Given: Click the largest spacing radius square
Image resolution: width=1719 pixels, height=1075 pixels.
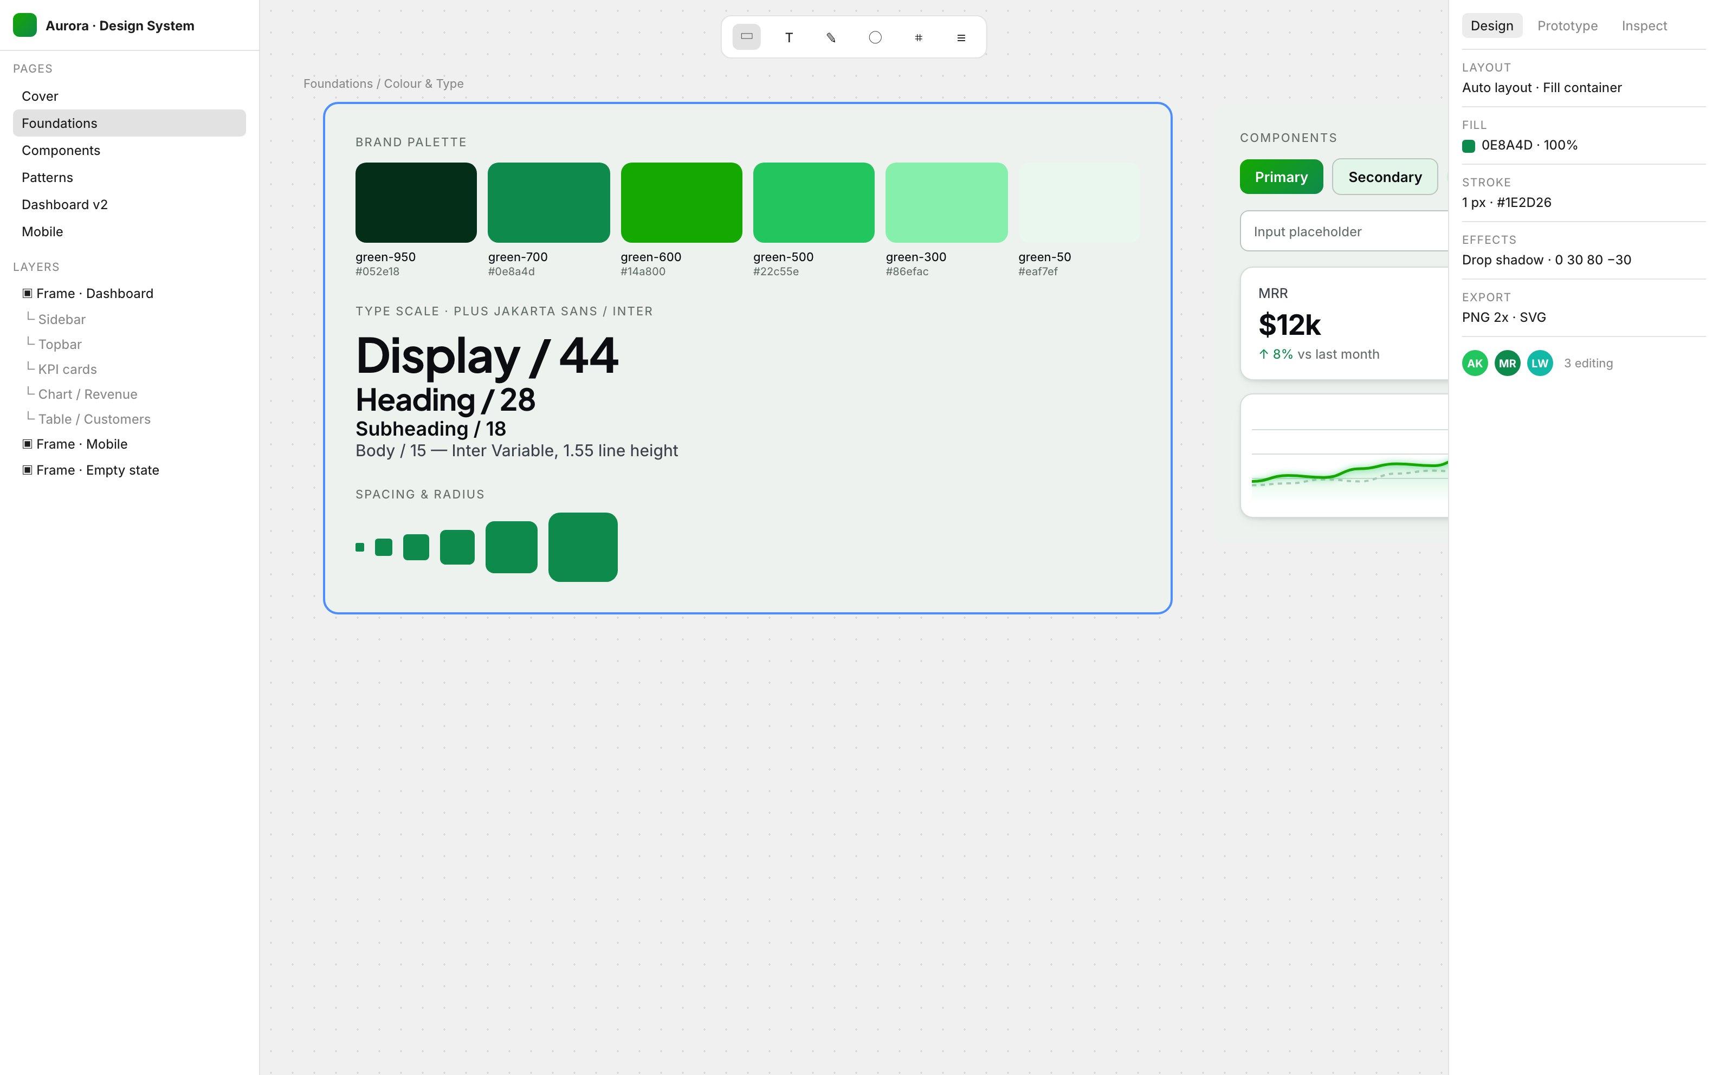Looking at the screenshot, I should (x=583, y=547).
